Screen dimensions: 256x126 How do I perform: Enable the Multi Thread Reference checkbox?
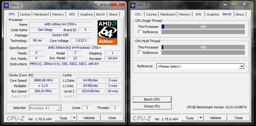140,53
